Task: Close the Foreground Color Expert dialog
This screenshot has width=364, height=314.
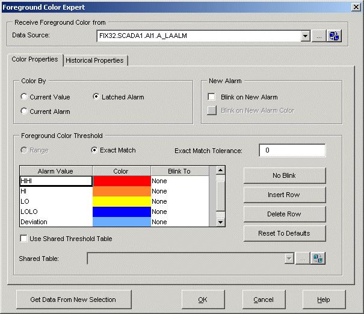Action: (356, 7)
